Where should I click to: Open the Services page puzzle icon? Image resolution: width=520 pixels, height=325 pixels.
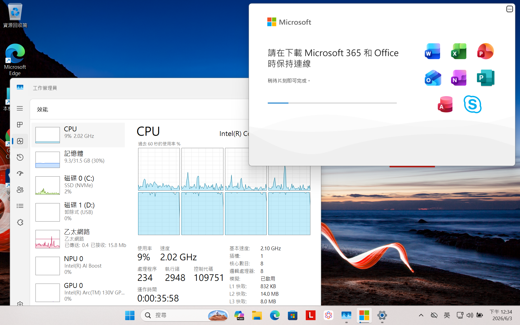(20, 222)
